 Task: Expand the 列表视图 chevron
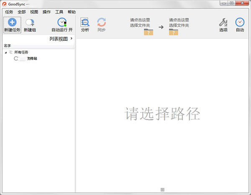[72, 39]
